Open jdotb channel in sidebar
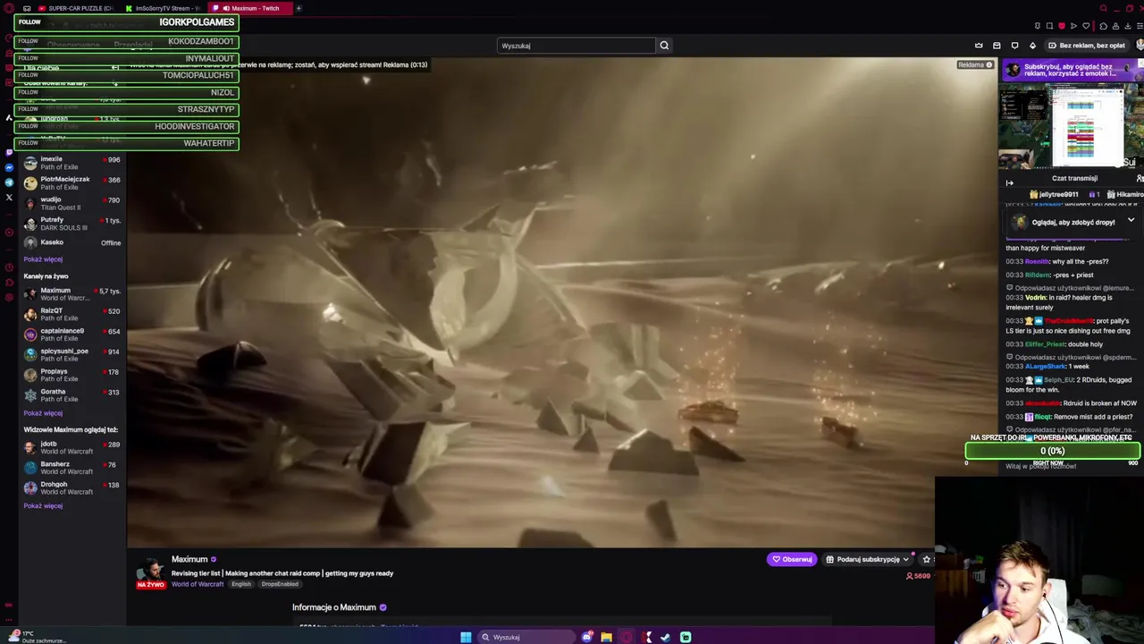The width and height of the screenshot is (1144, 644). click(71, 447)
